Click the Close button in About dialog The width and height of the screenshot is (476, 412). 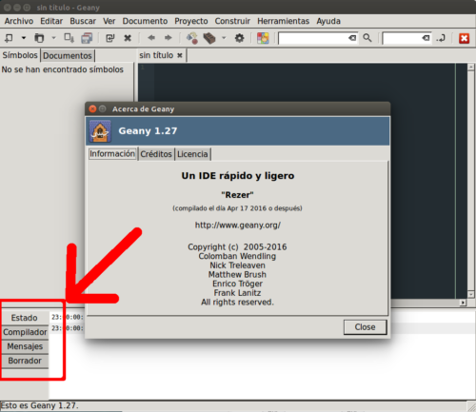tap(365, 327)
